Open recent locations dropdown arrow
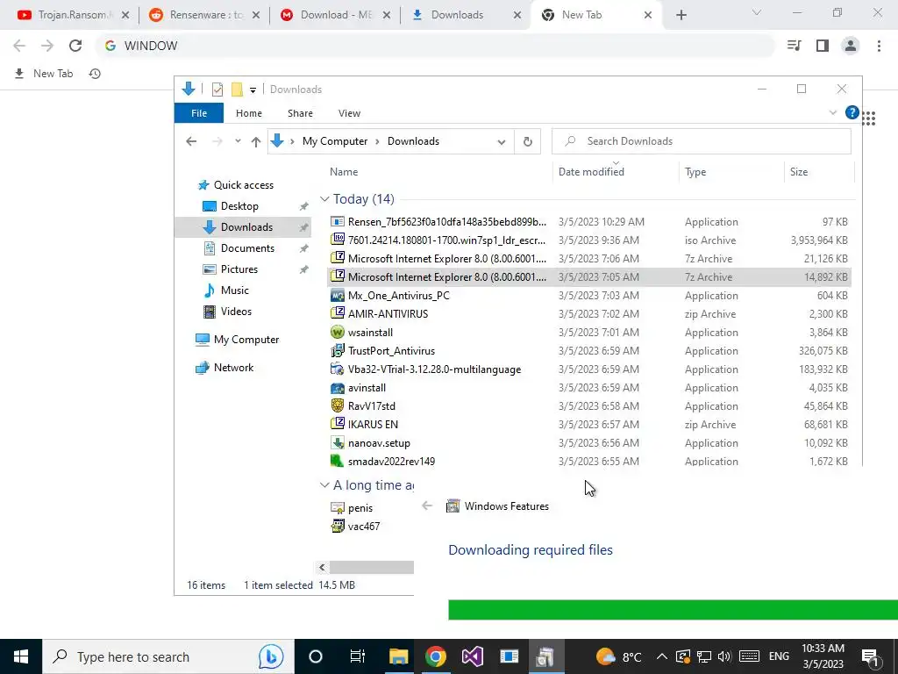The height and width of the screenshot is (674, 898). 238,141
